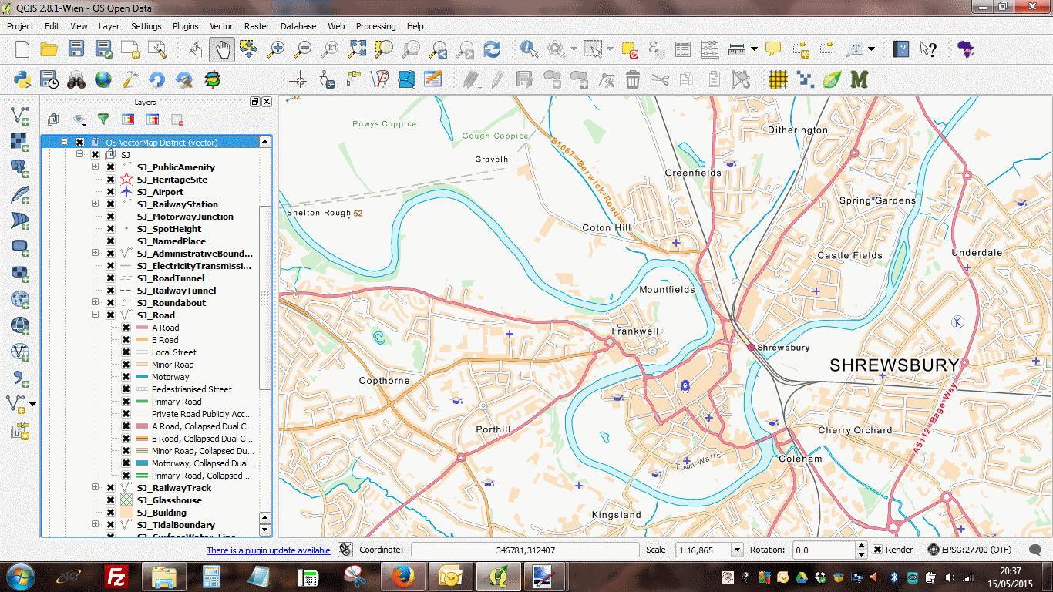This screenshot has height=592, width=1053.
Task: Click EPSG:27700 (OTF) CRS status button
Action: click(x=970, y=550)
